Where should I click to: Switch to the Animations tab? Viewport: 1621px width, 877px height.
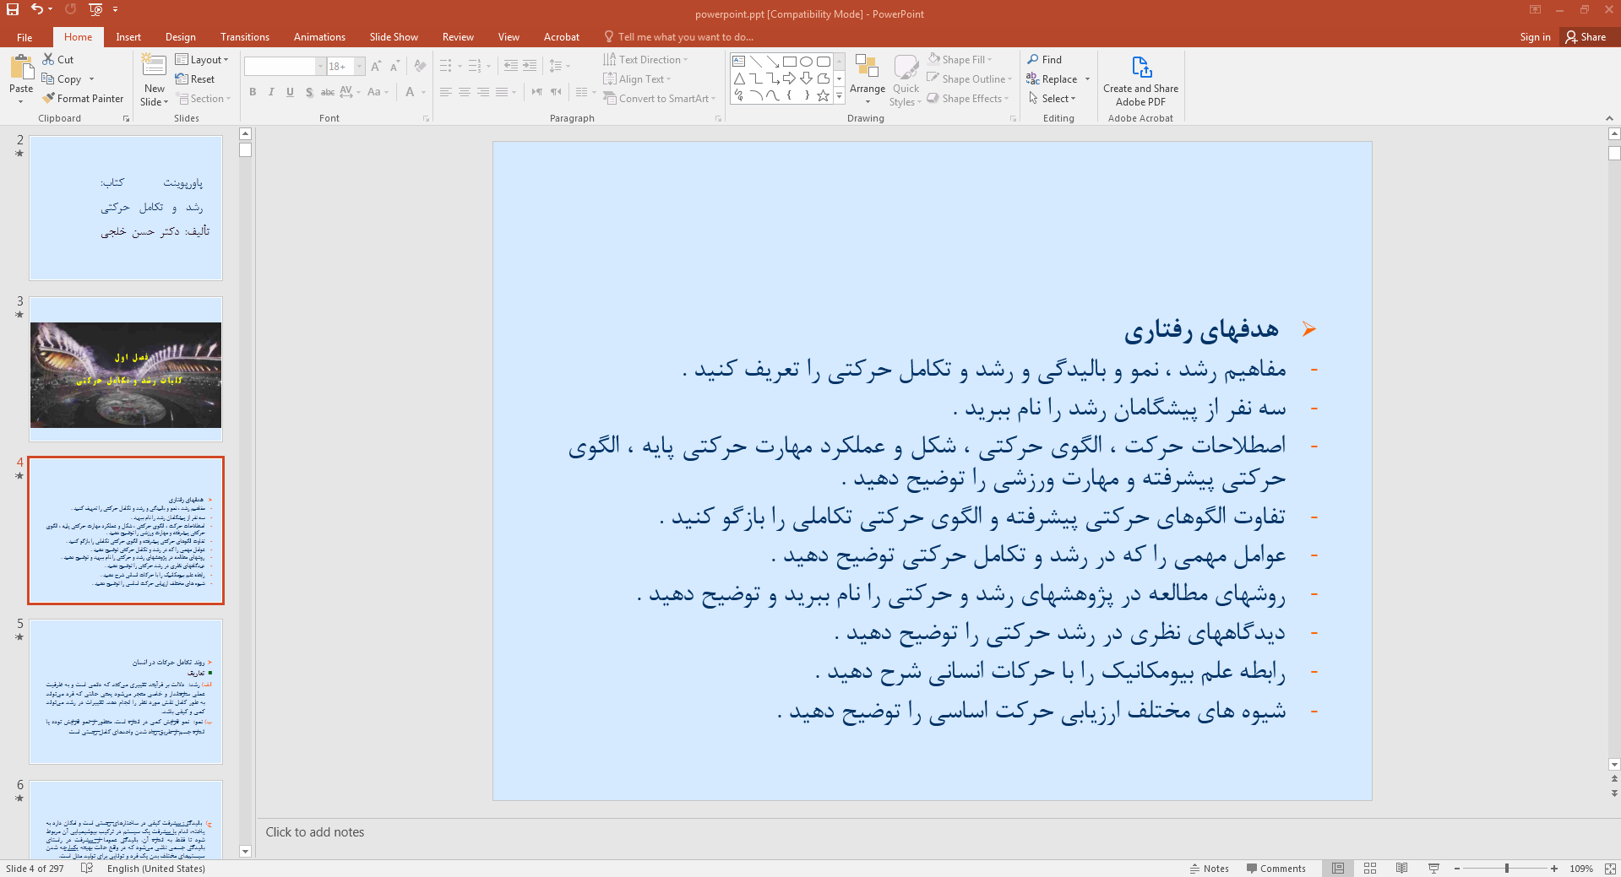click(319, 37)
